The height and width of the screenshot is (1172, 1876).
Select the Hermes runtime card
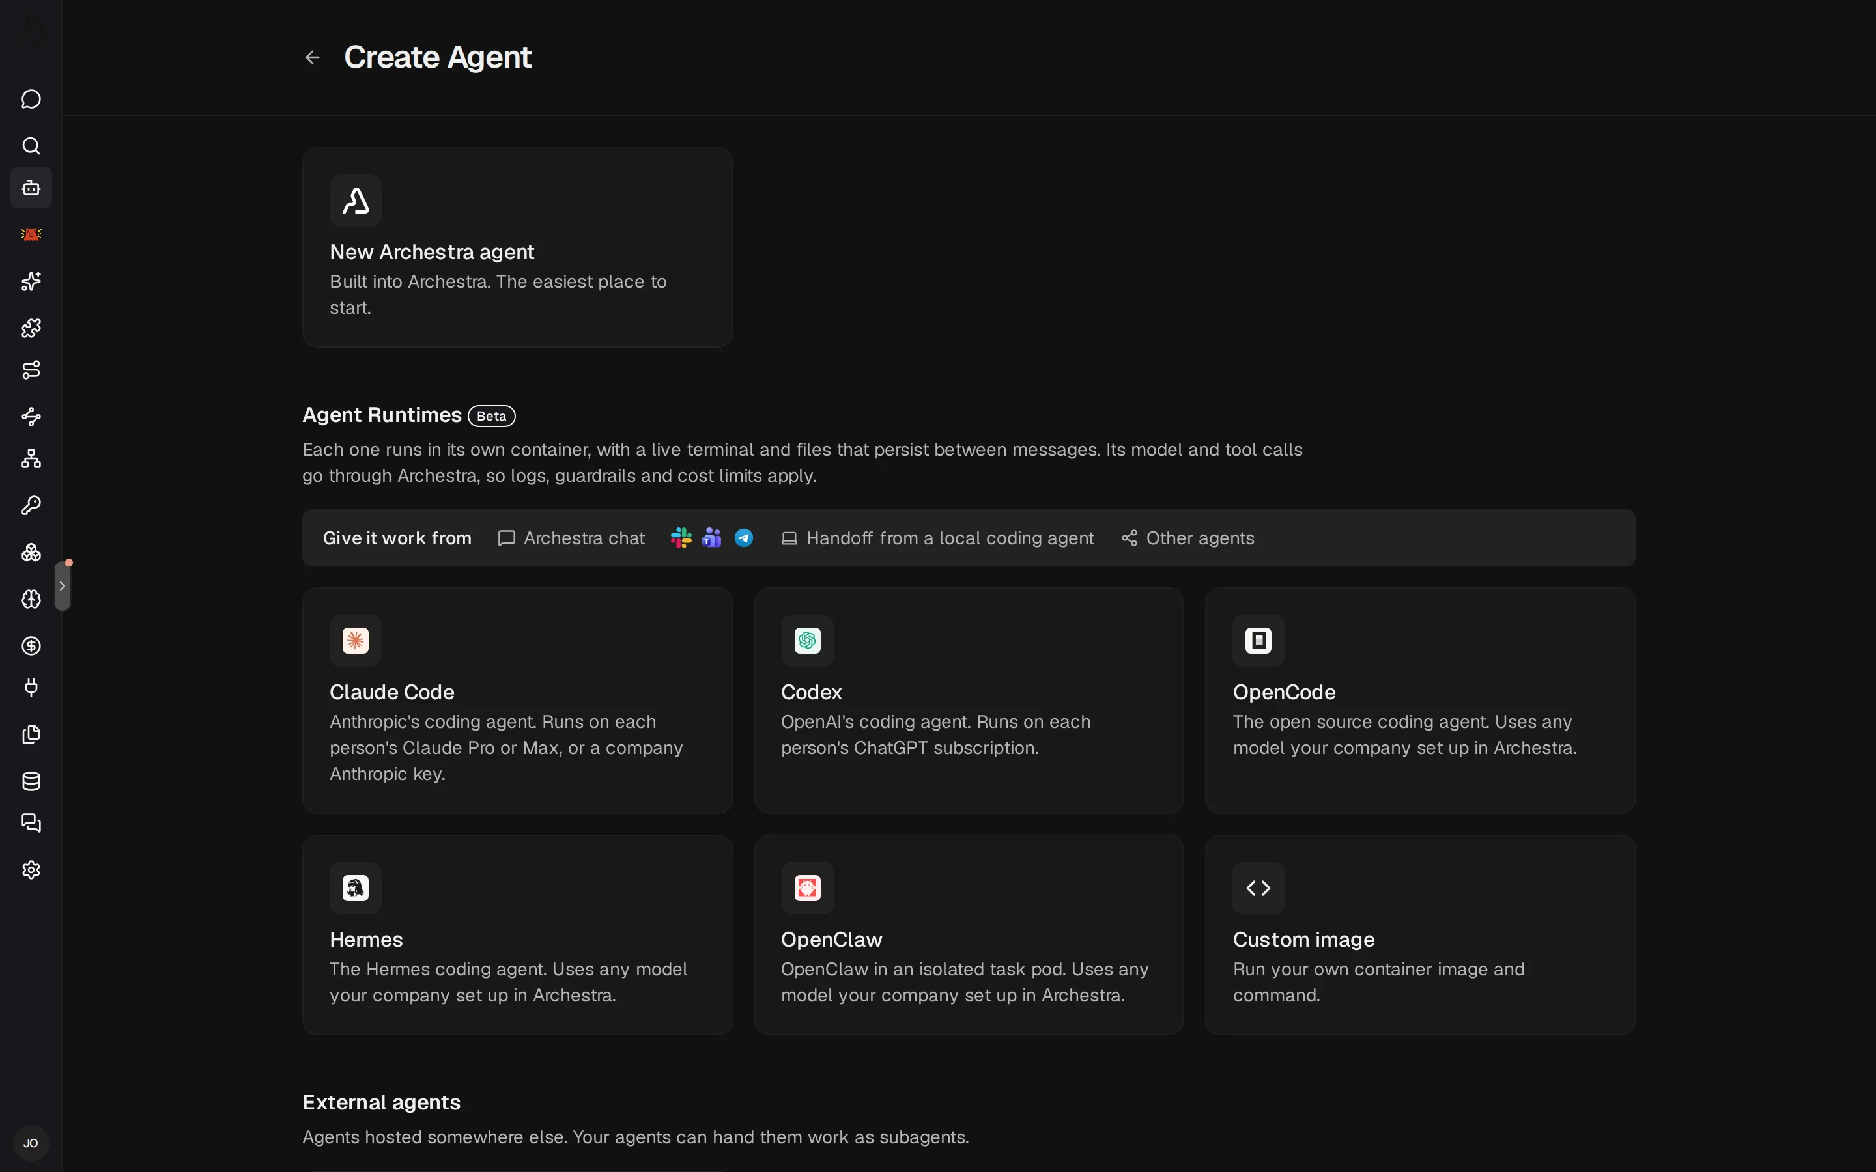517,934
